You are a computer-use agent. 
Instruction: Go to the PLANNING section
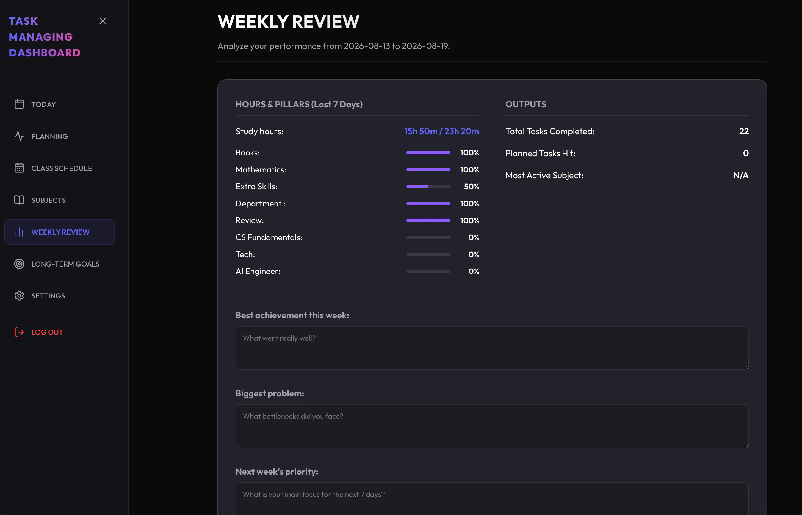(x=59, y=136)
